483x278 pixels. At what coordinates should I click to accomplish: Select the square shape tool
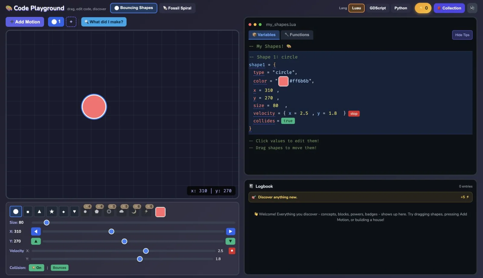tap(28, 212)
